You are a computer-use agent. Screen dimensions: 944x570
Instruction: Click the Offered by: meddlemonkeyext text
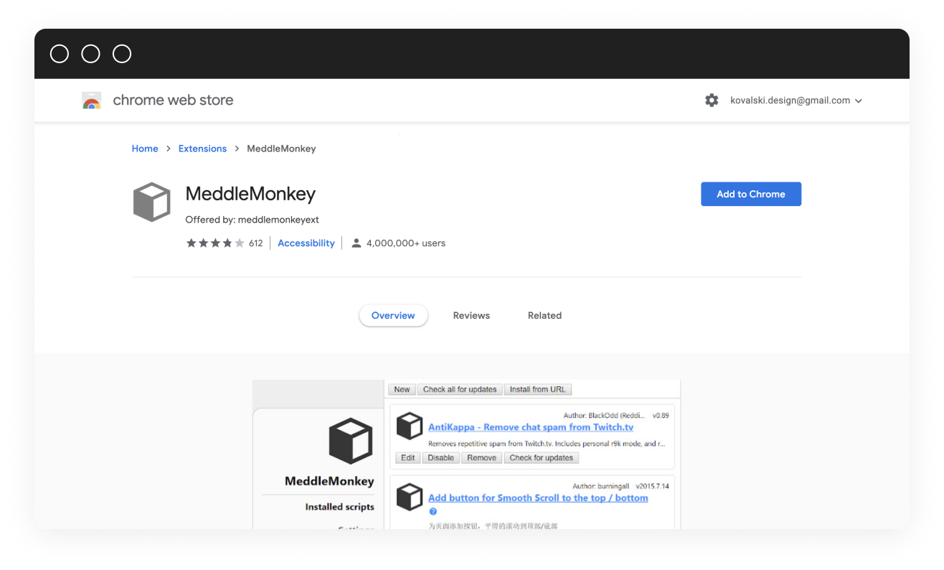pyautogui.click(x=252, y=220)
